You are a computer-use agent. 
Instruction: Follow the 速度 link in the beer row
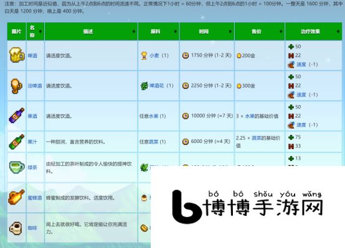pos(301,65)
